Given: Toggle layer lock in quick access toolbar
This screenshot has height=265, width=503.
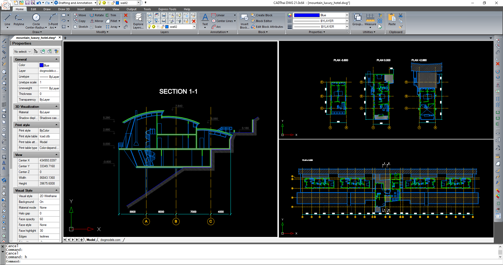Looking at the screenshot, I should click(113, 3).
